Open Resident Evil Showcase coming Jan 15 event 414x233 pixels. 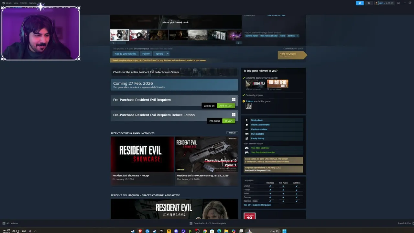tap(206, 161)
